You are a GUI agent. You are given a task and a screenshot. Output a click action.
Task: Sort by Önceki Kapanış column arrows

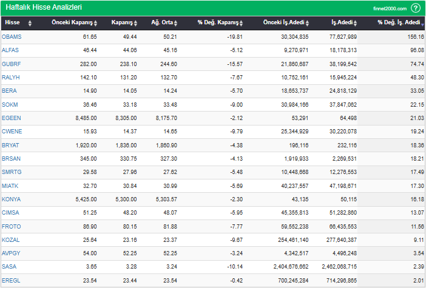click(x=95, y=24)
